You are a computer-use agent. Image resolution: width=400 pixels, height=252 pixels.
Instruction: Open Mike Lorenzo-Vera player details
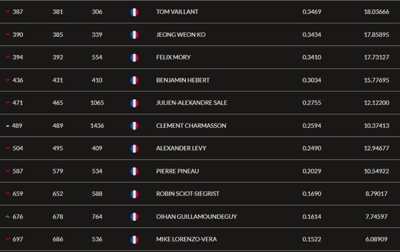coord(186,239)
